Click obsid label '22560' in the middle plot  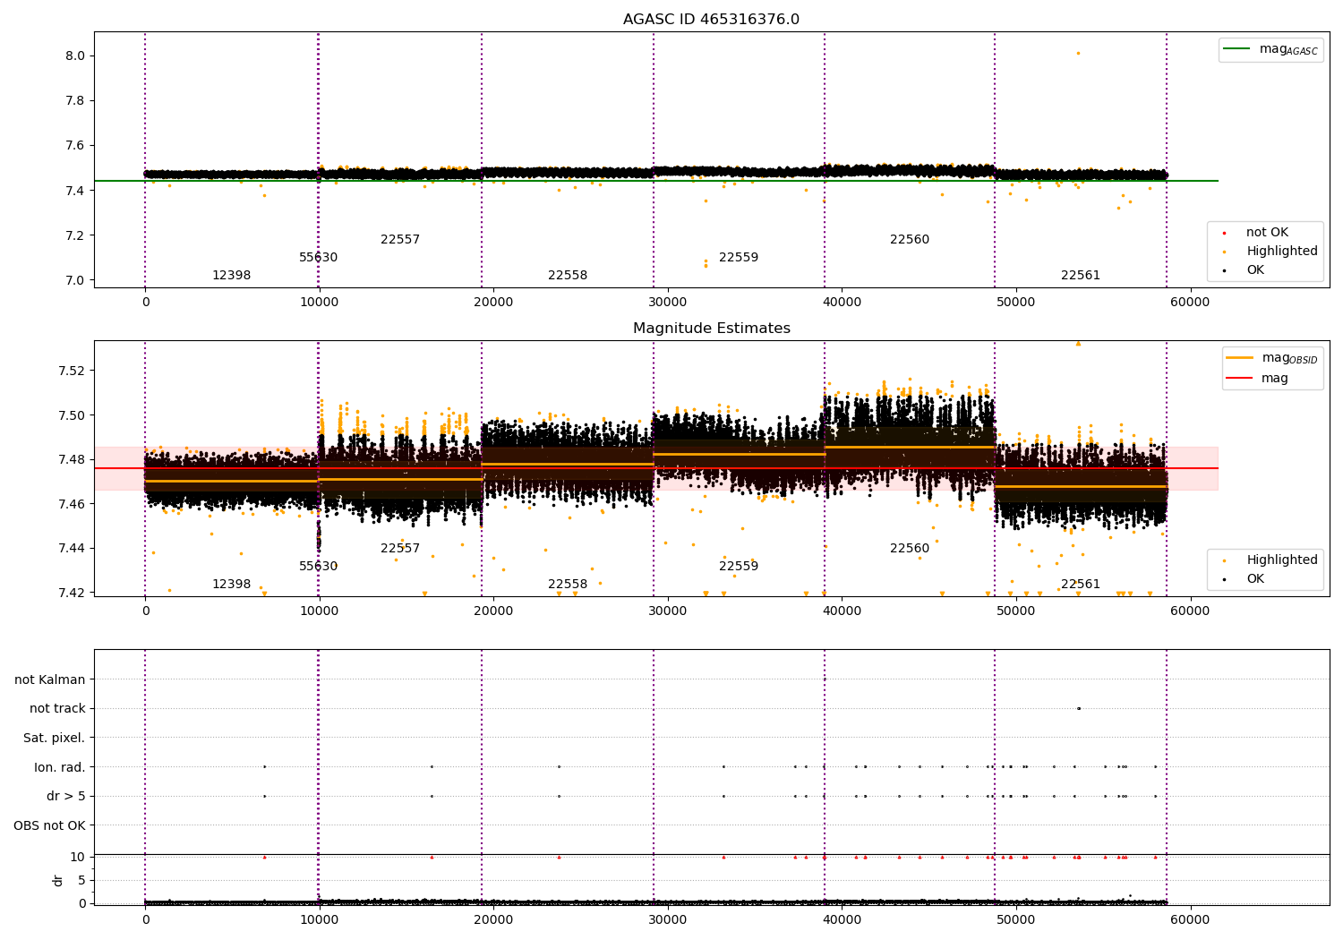[x=910, y=549]
